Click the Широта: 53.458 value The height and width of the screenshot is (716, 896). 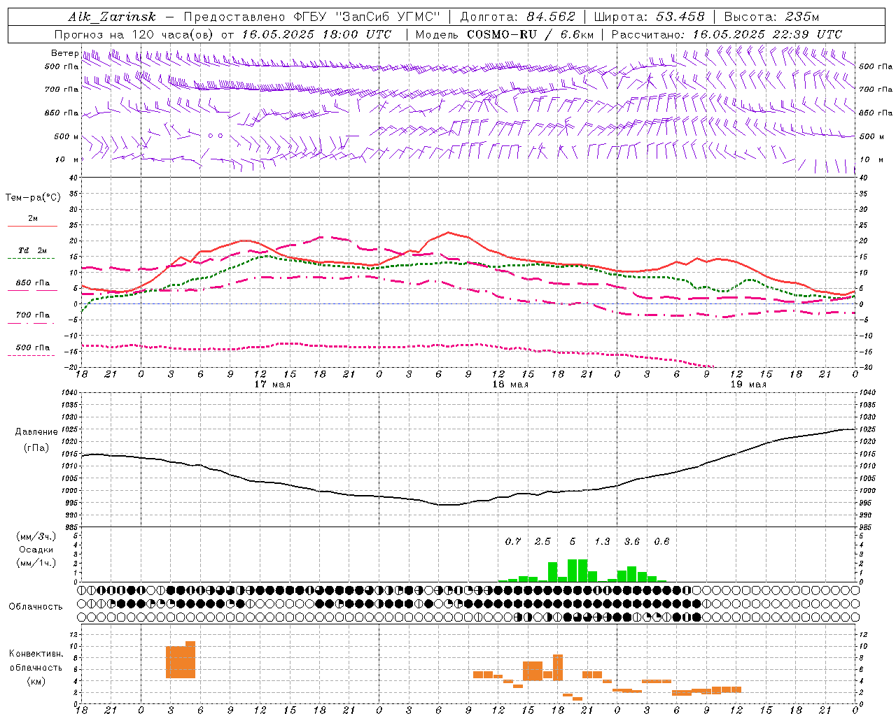coord(649,17)
